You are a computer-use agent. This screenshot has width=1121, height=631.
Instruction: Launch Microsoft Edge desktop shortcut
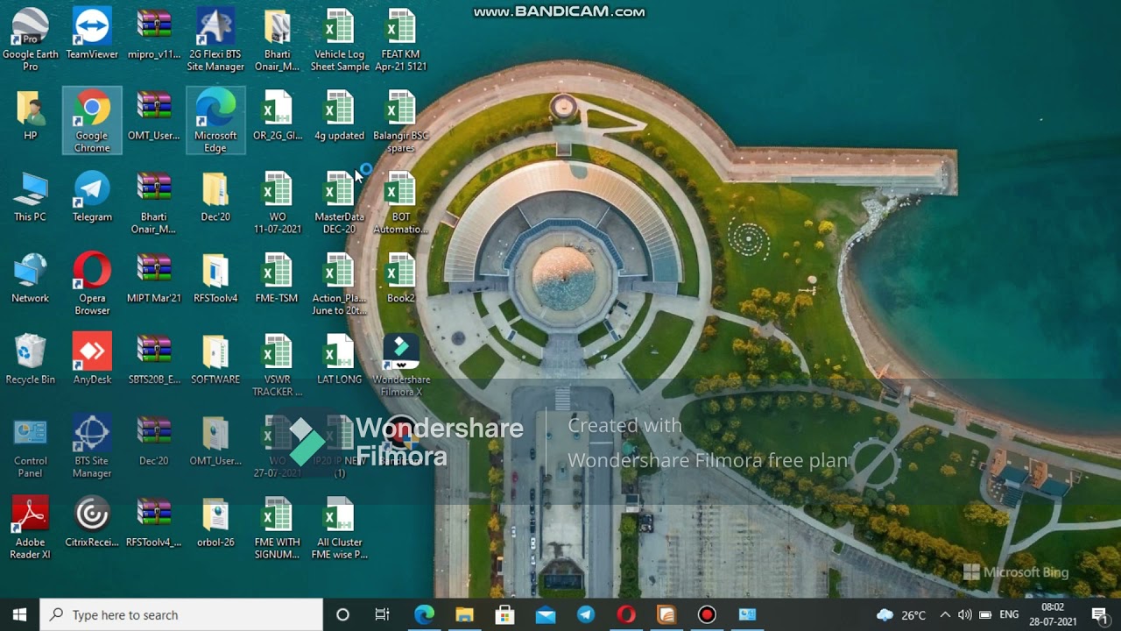pos(215,121)
